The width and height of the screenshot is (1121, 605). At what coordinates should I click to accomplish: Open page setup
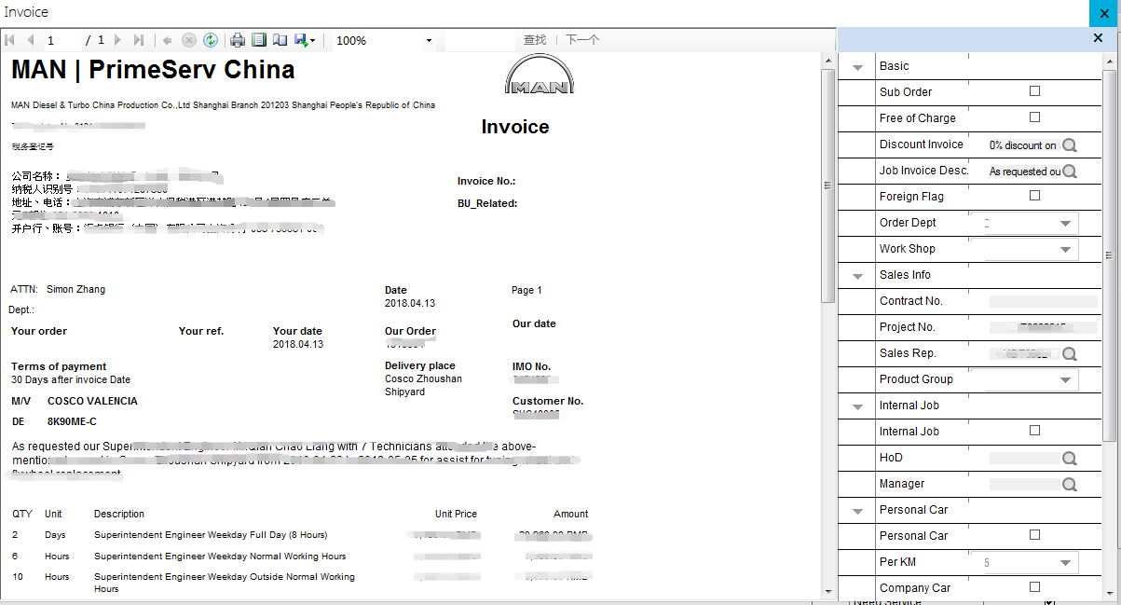coord(280,40)
